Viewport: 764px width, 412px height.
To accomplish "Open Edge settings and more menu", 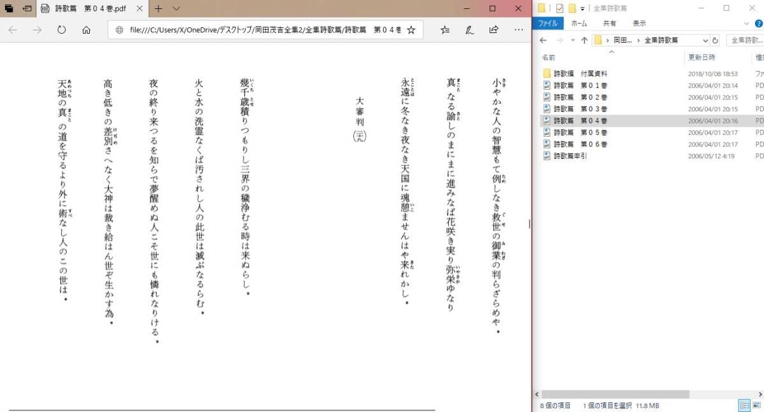I will [x=518, y=30].
